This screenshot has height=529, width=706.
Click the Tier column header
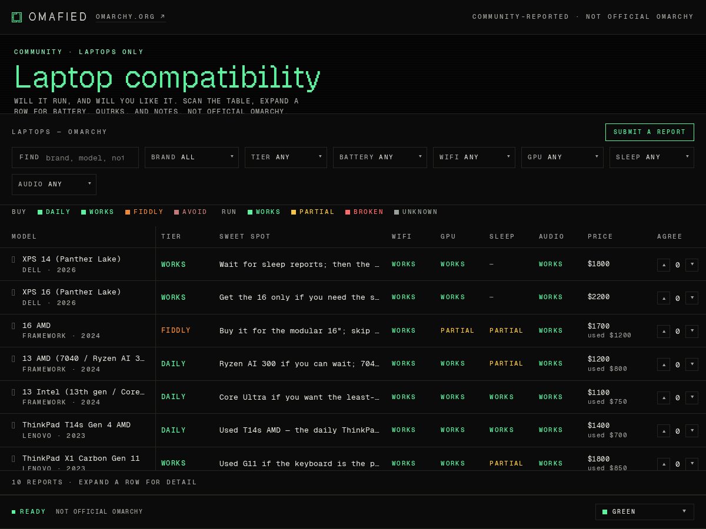[x=171, y=237]
